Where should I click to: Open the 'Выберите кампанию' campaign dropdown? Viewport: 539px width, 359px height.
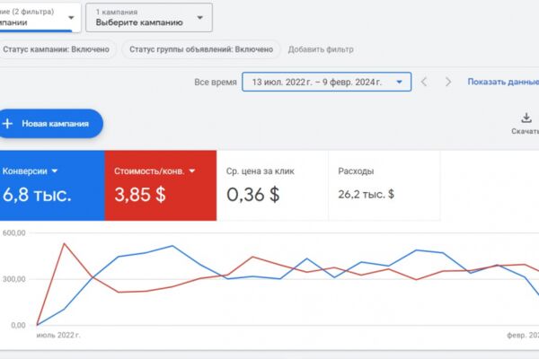149,18
